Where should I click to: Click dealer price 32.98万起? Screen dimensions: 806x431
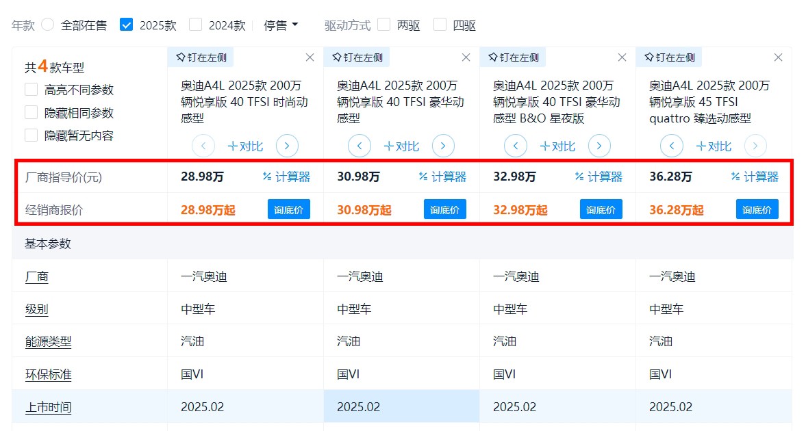[520, 210]
